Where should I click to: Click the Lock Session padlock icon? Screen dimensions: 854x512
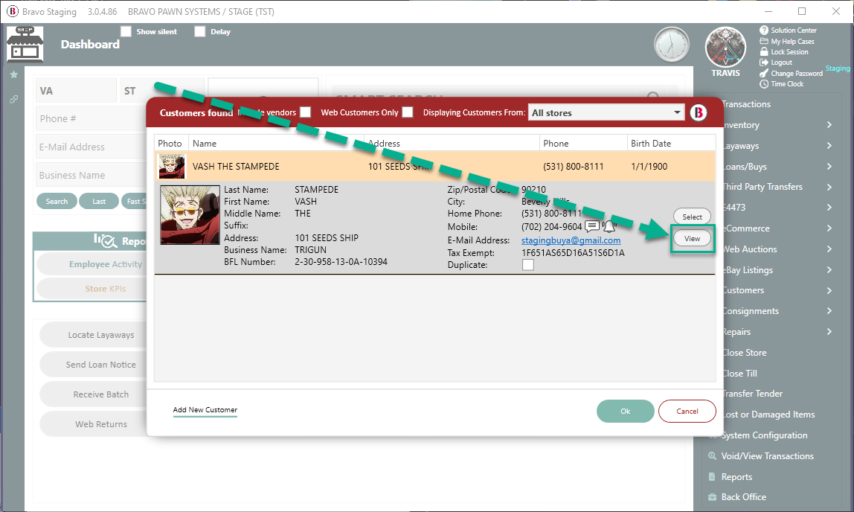tap(764, 52)
